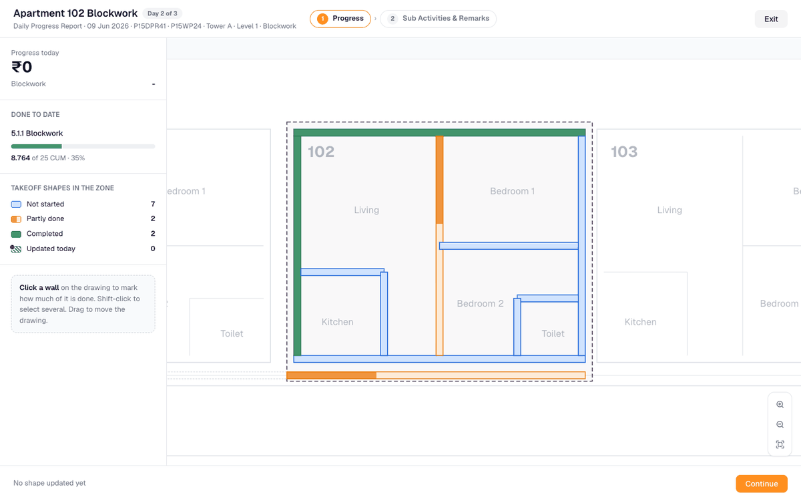Image resolution: width=801 pixels, height=501 pixels.
Task: Click the Partly done legend swatch
Action: pos(16,219)
